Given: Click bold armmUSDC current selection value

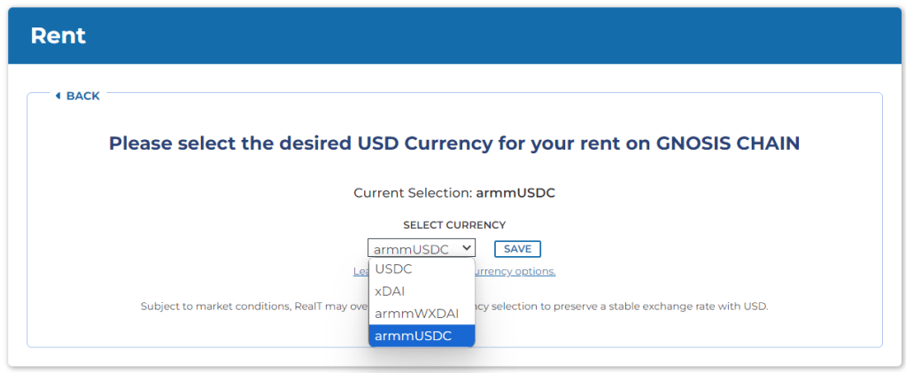Looking at the screenshot, I should pos(515,192).
